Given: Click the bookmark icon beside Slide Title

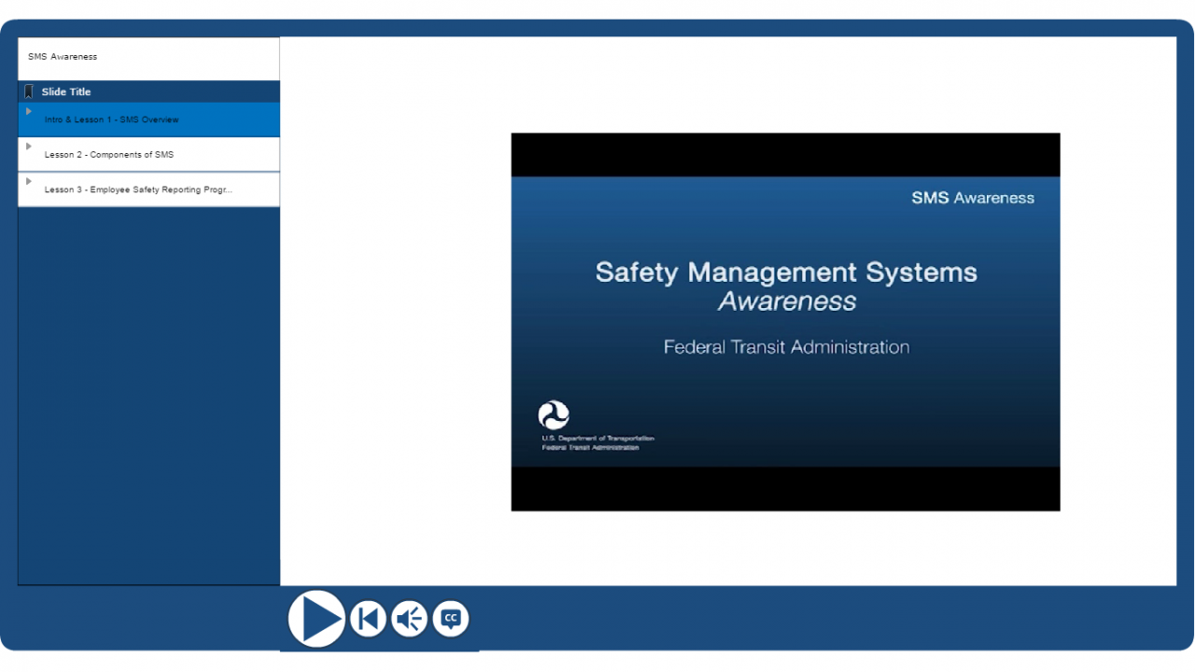Looking at the screenshot, I should 29,91.
